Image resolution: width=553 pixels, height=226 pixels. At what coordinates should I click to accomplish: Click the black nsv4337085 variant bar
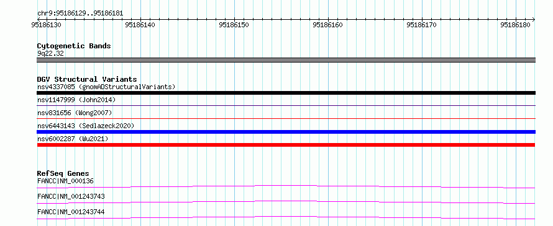point(286,93)
